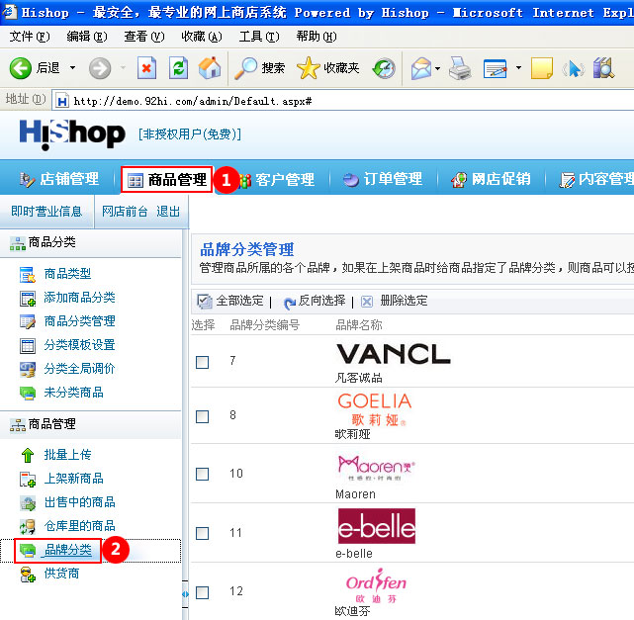Open 品牌分类 sidebar link
The width and height of the screenshot is (634, 620).
[67, 550]
